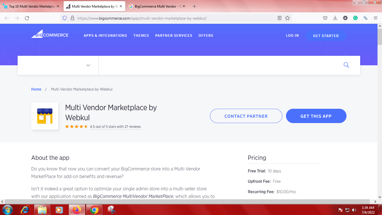
Task: Open the Firefox downloads icon
Action: click(335, 18)
